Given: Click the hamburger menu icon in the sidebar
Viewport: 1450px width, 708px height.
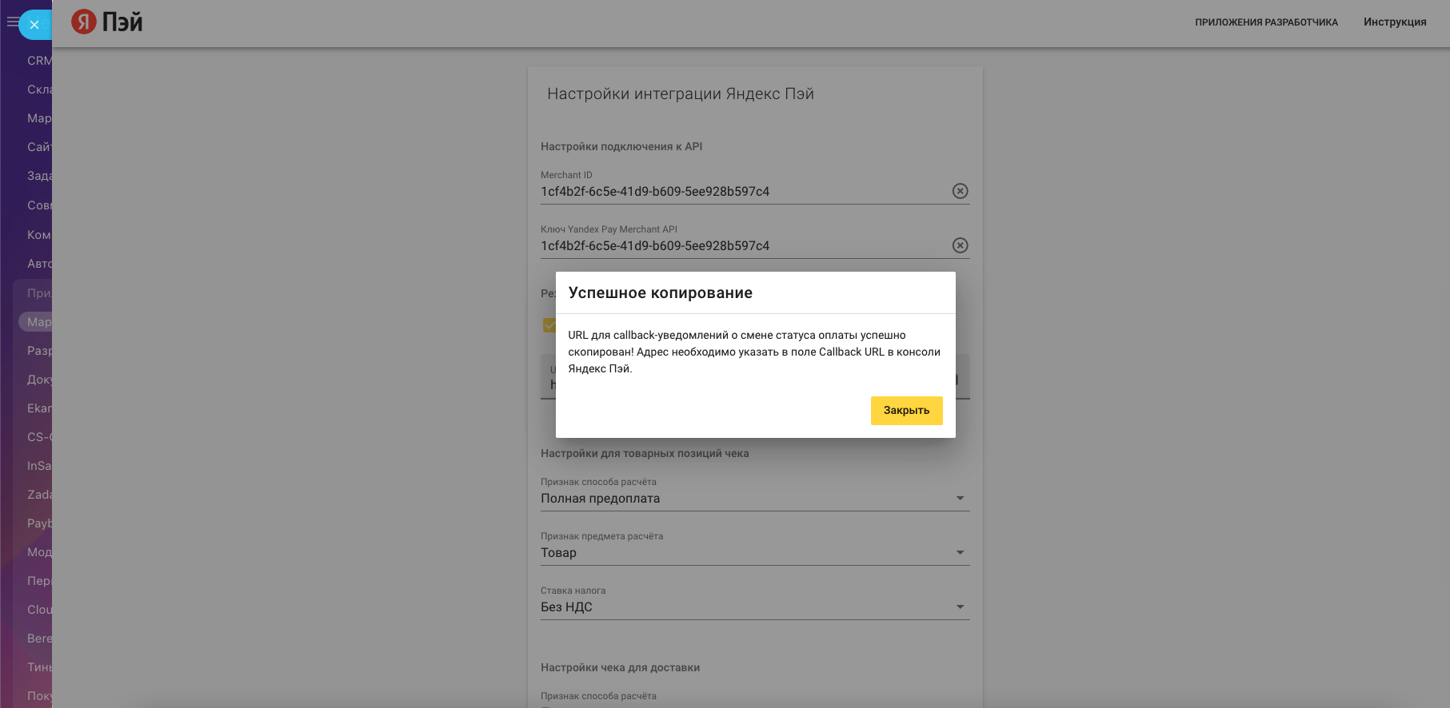Looking at the screenshot, I should pyautogui.click(x=11, y=22).
